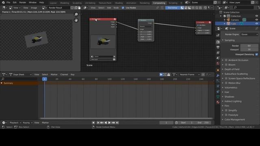260x146 pixels.
Task: Open the Render Engine dropdown
Action: pyautogui.click(x=249, y=34)
